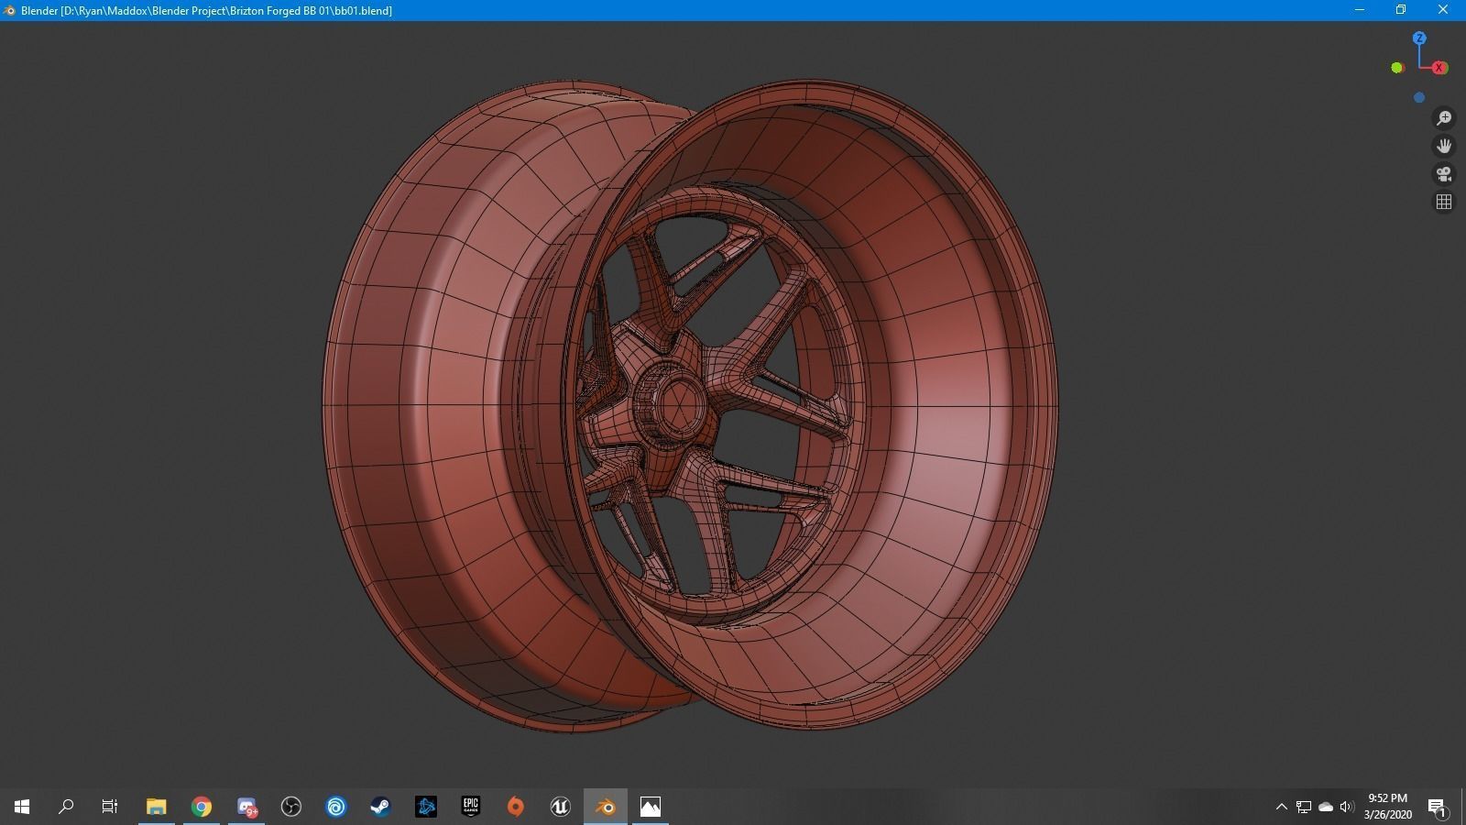
Task: Click the dark blue negative-Z gizmo dot
Action: coord(1419,97)
